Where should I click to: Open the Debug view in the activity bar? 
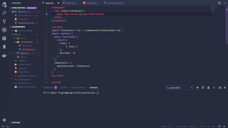(4, 30)
